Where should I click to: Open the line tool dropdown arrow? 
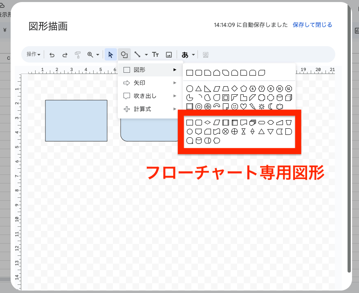pyautogui.click(x=146, y=54)
